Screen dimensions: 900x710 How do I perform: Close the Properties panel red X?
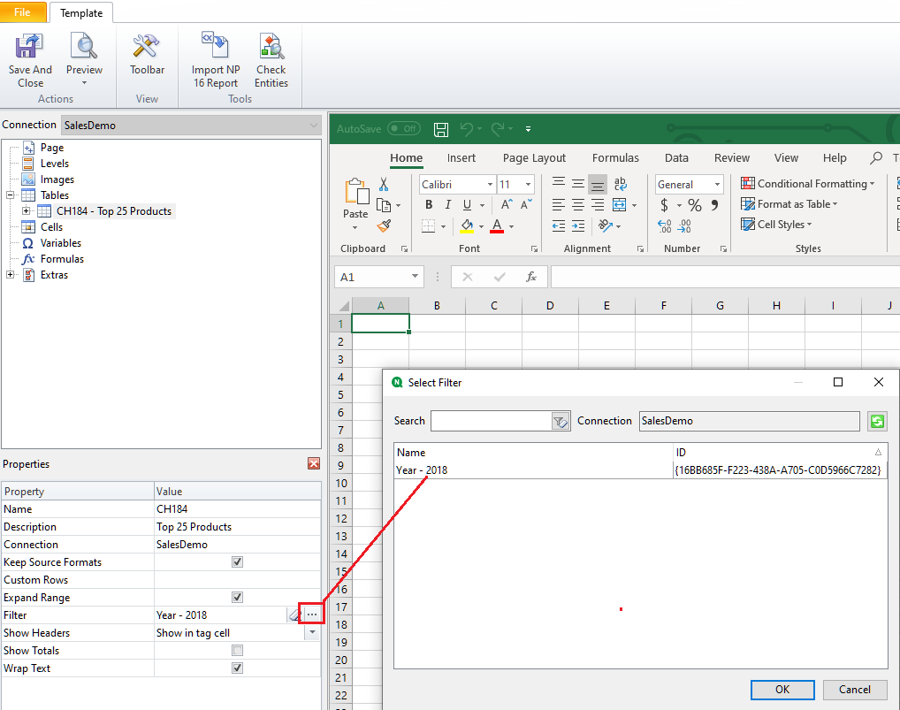(314, 464)
